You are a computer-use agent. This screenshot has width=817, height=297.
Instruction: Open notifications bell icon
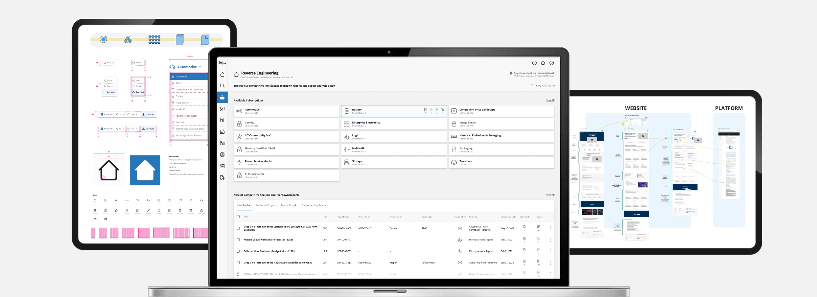543,63
